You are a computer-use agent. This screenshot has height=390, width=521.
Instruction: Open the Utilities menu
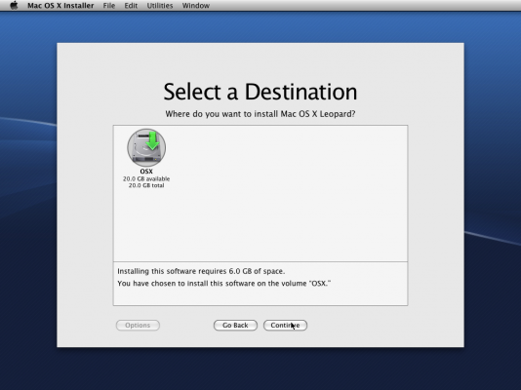pos(160,6)
